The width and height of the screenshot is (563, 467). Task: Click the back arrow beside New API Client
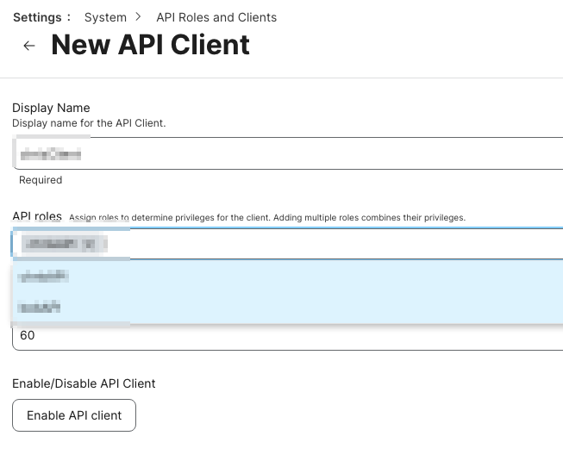[x=29, y=46]
